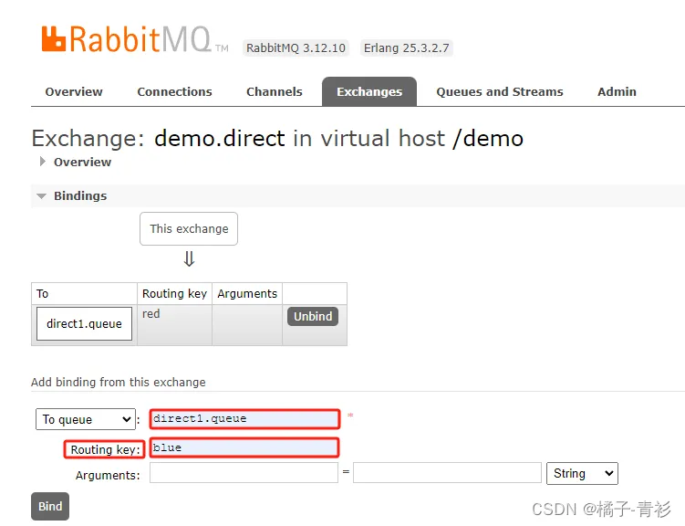The image size is (685, 526).
Task: Go to Queues and Streams tab
Action: [499, 92]
